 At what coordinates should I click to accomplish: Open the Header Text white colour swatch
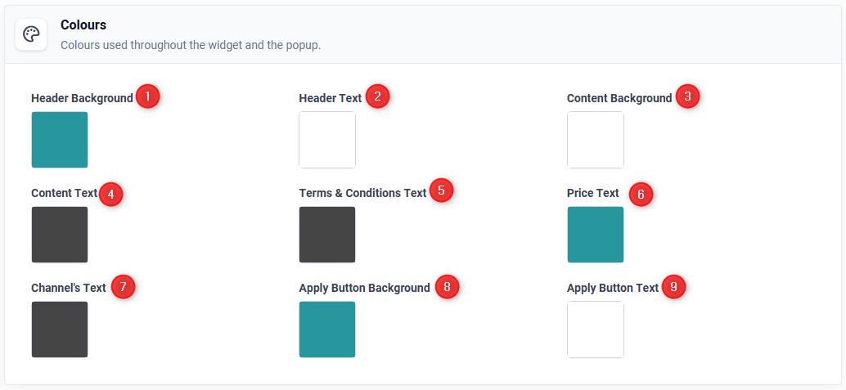(327, 140)
